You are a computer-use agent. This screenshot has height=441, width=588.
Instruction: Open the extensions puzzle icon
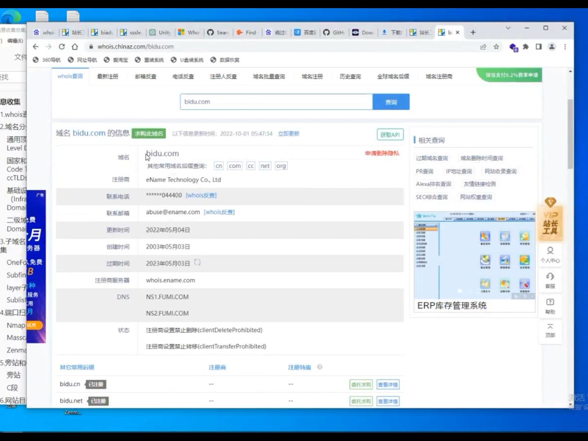click(526, 47)
